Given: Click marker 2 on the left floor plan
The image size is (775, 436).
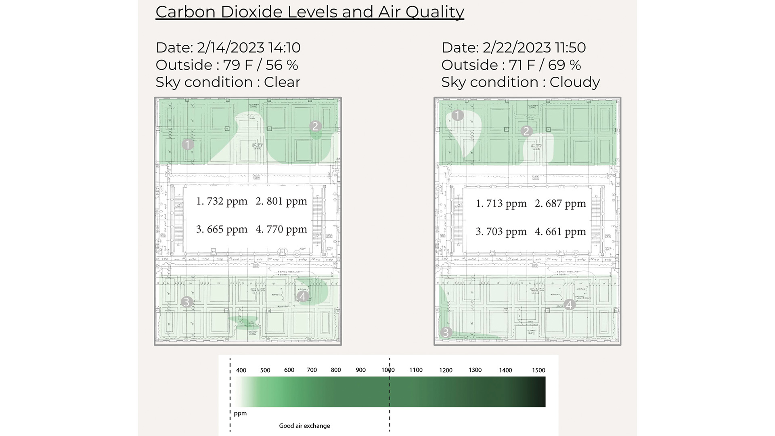Looking at the screenshot, I should (x=315, y=126).
